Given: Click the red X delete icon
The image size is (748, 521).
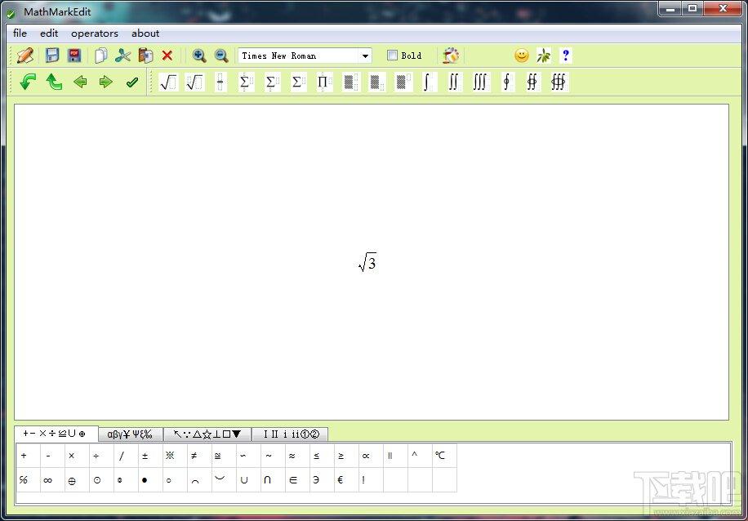Looking at the screenshot, I should [x=167, y=56].
